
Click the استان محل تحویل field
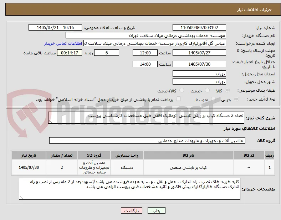point(199,74)
